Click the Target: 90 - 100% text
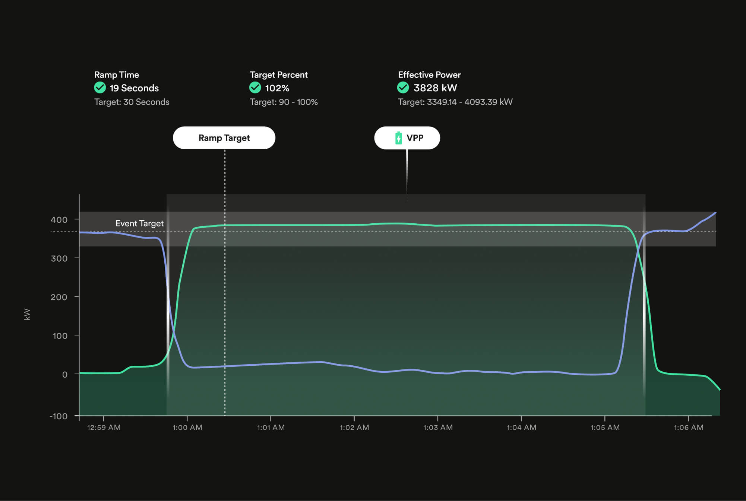Screen dimensions: 746x501 pyautogui.click(x=284, y=102)
